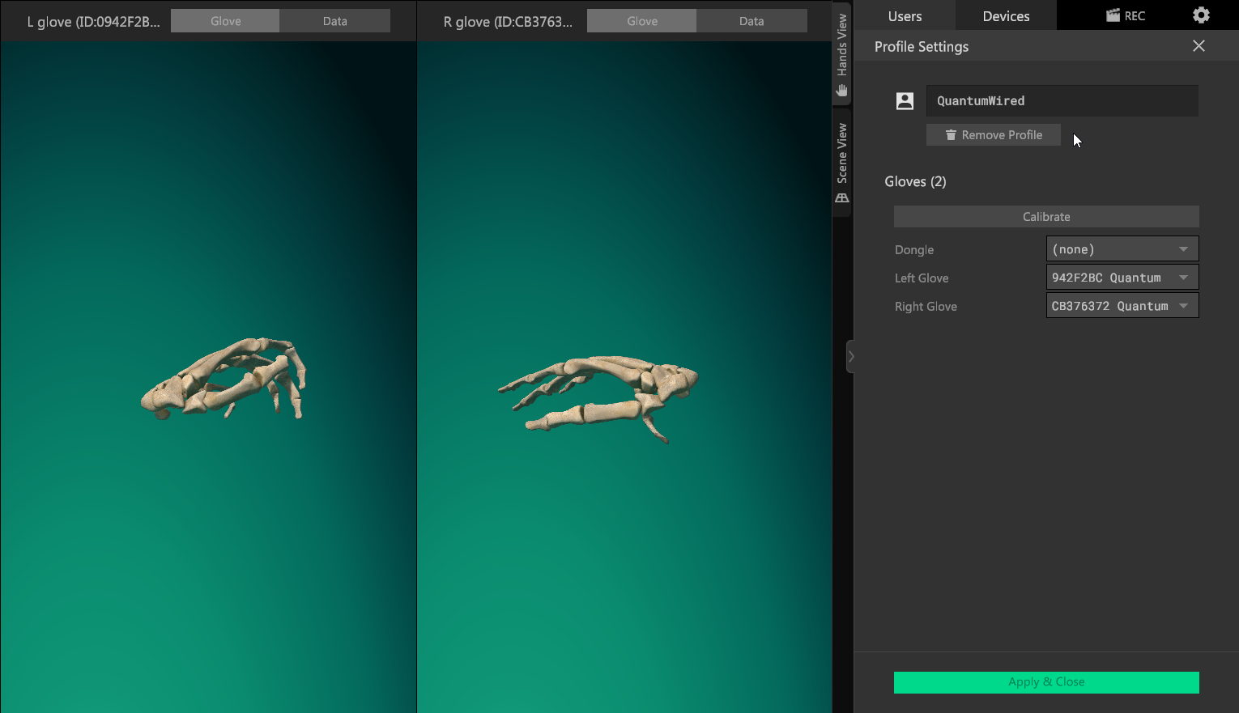1239x713 pixels.
Task: Open the Left Glove dropdown
Action: [x=1122, y=278]
